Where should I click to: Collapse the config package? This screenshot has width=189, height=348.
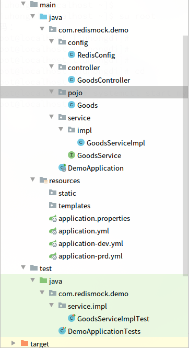(x=52, y=41)
